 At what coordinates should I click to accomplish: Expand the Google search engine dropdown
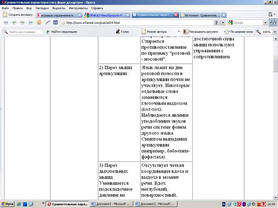point(266,23)
